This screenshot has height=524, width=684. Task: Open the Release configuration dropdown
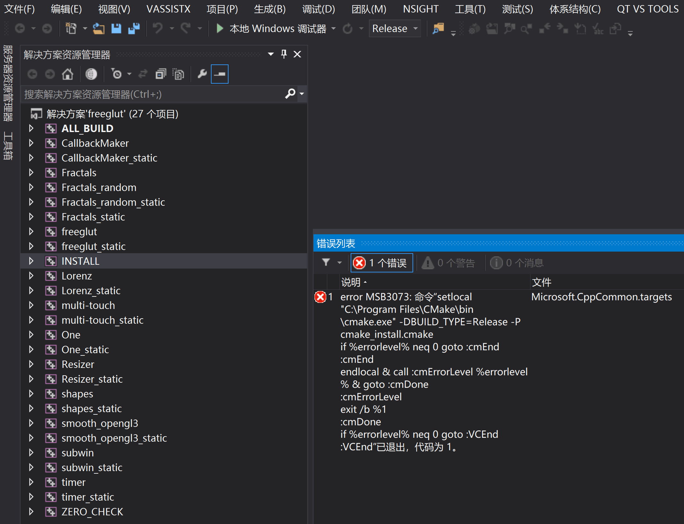click(x=395, y=29)
